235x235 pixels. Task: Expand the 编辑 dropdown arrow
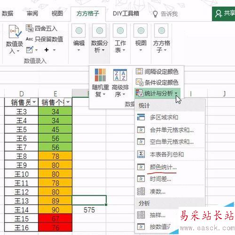(78, 50)
